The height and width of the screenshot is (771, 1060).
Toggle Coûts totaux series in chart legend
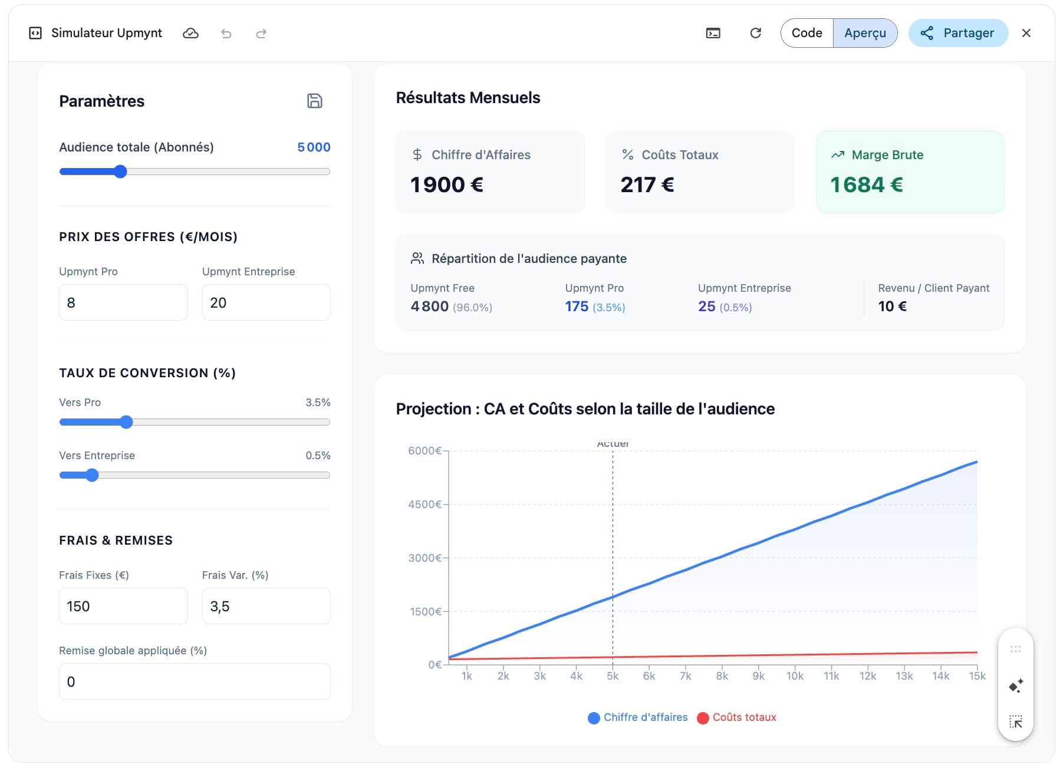[737, 717]
